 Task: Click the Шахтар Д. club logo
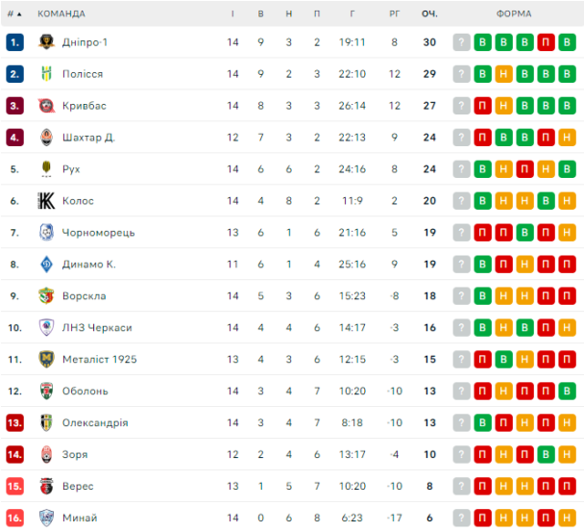[46, 137]
